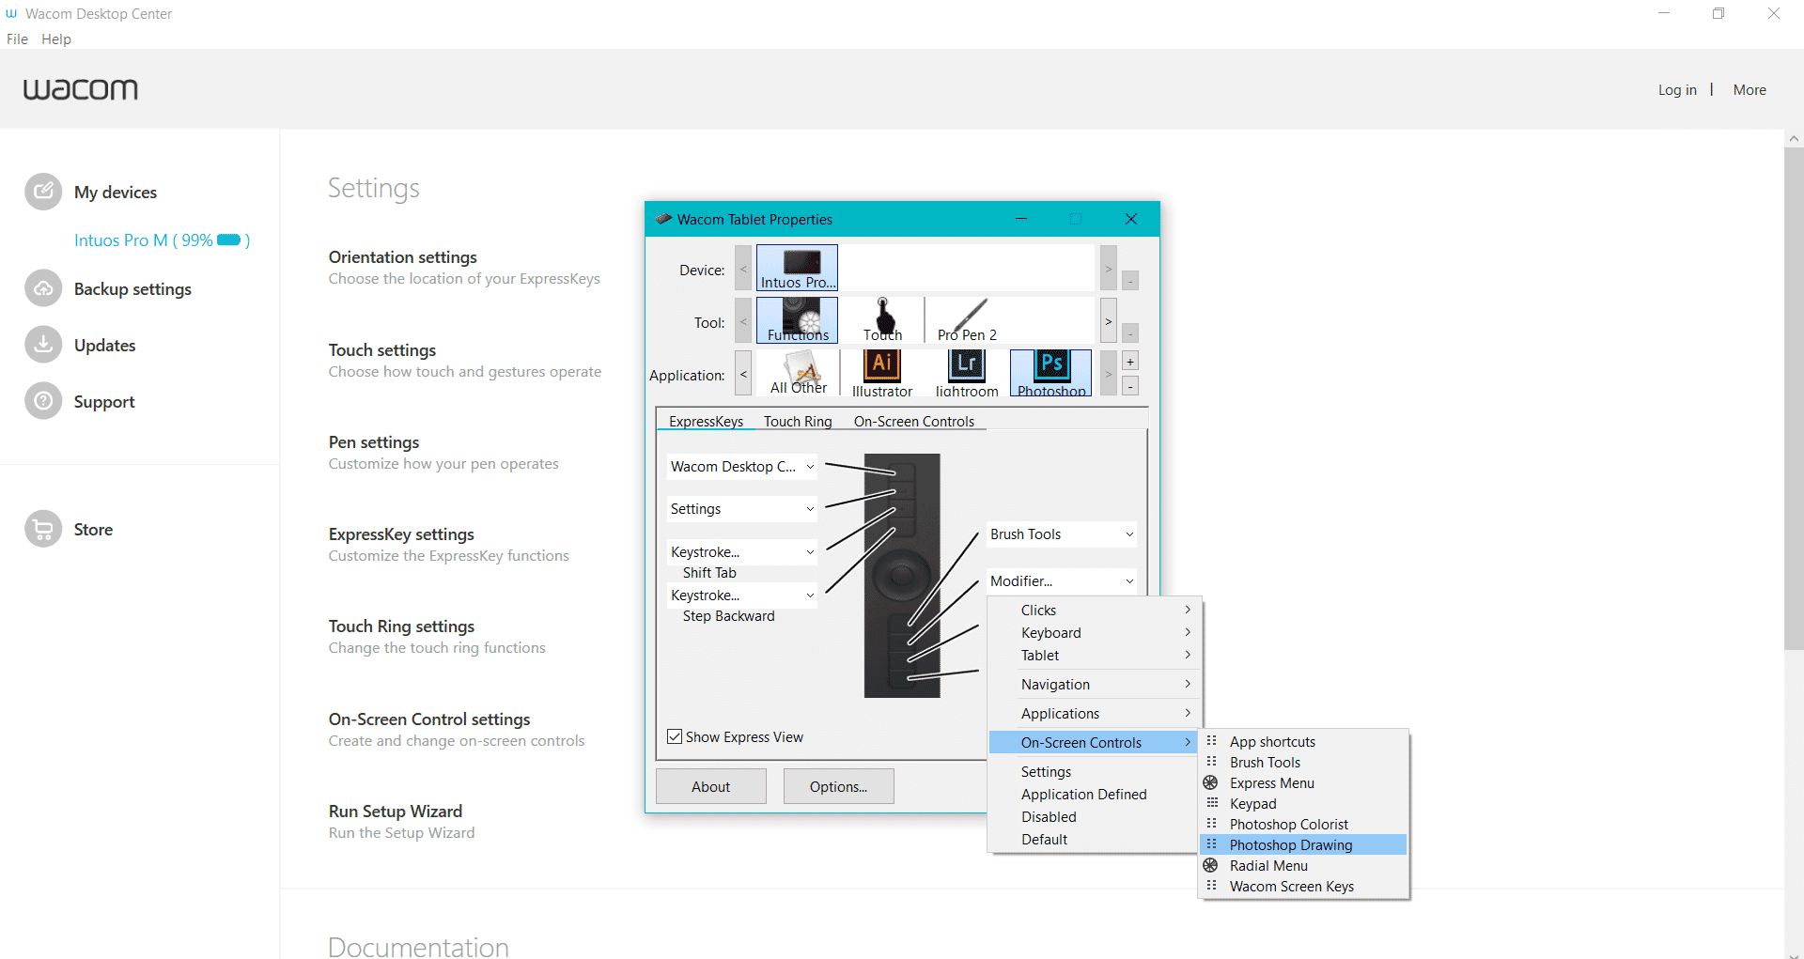The image size is (1804, 959).
Task: Select the Intuos Pro device icon
Action: pyautogui.click(x=797, y=269)
